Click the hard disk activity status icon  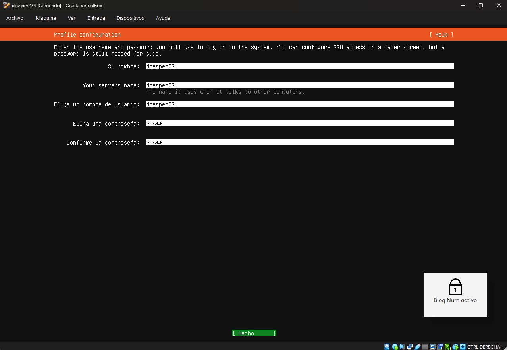coord(387,346)
